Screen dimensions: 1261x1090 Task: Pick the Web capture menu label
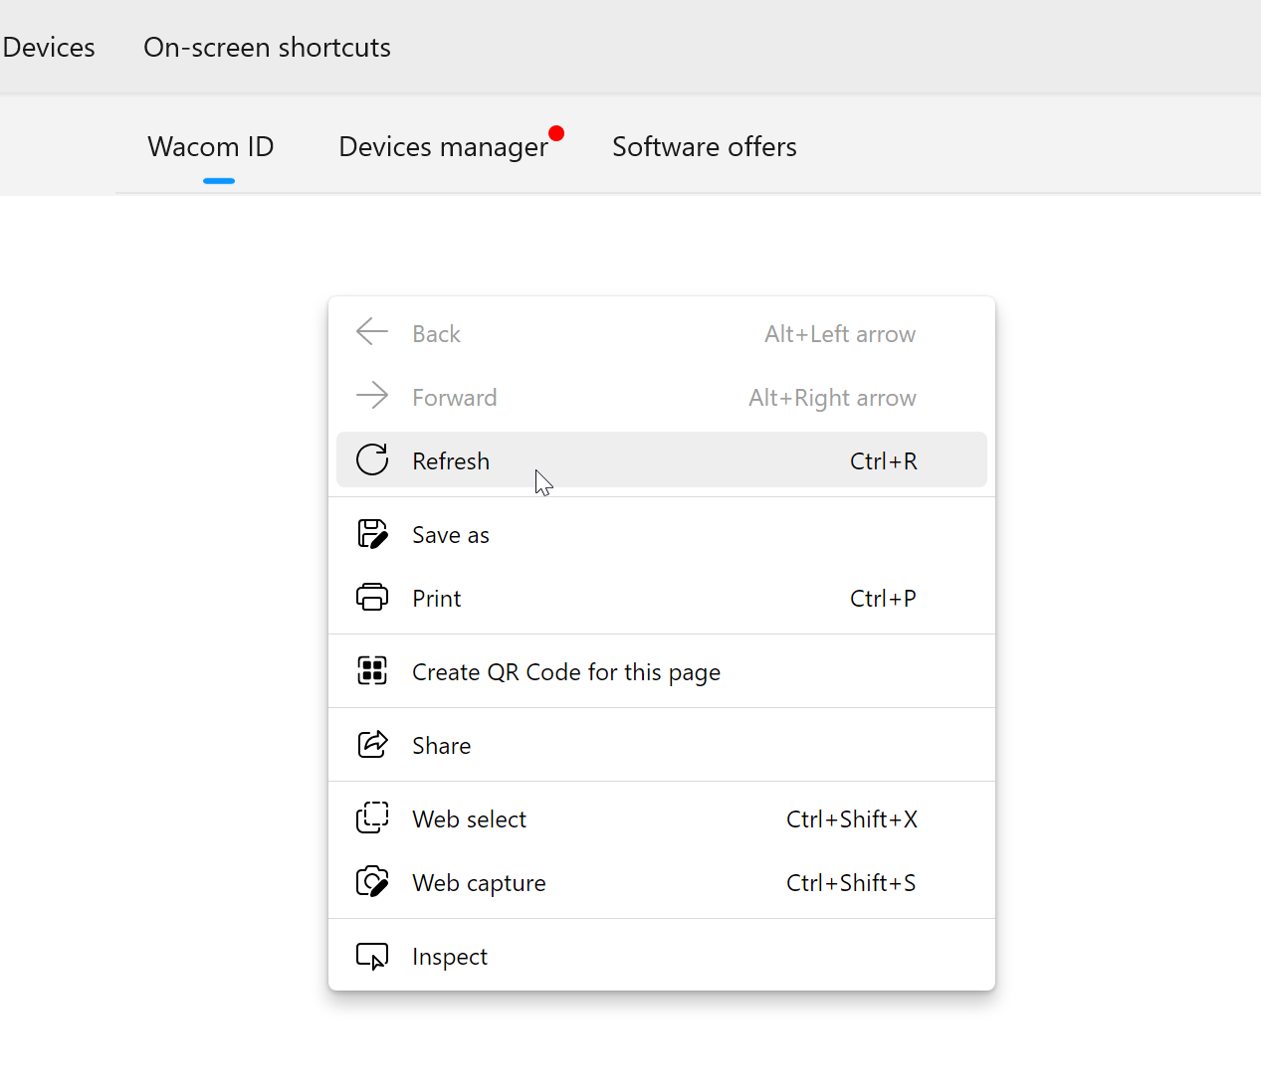point(479,883)
